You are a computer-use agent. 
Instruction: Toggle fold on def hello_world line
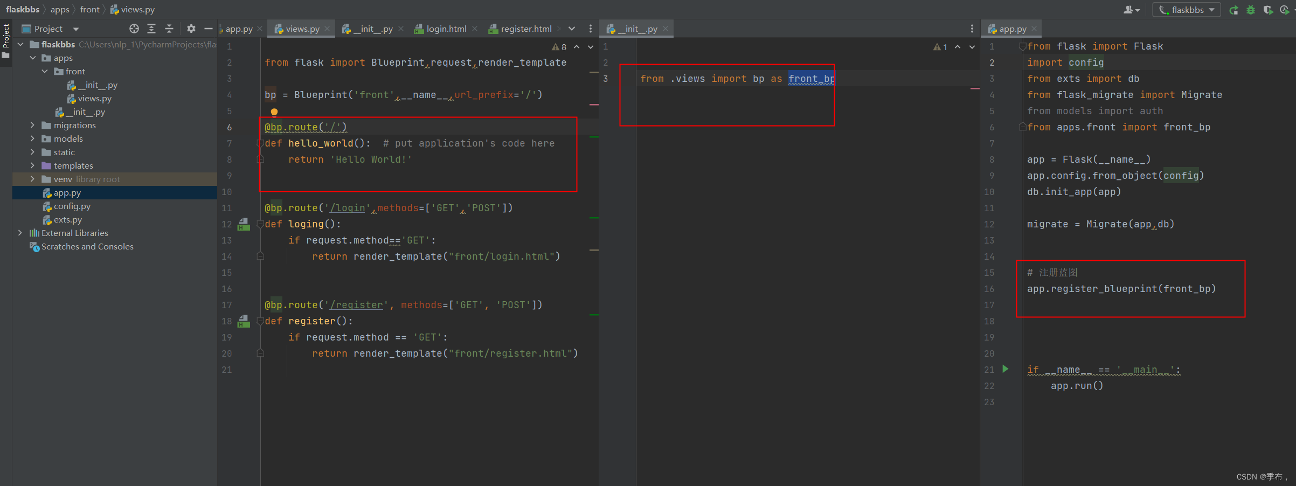click(x=260, y=143)
